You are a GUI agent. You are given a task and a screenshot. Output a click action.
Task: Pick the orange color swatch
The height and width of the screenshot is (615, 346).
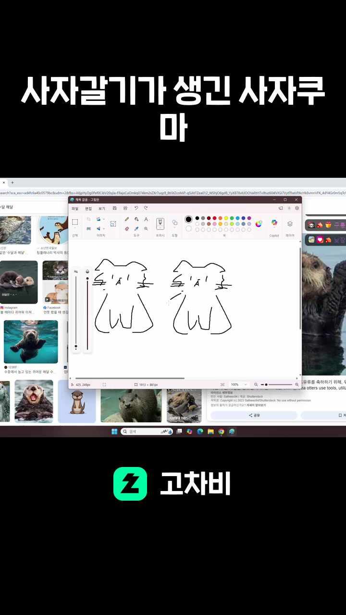pyautogui.click(x=220, y=218)
